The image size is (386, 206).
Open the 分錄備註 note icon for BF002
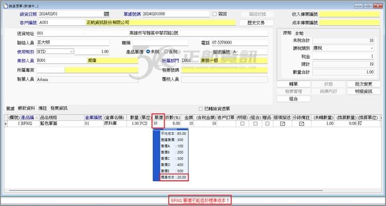pos(302,124)
